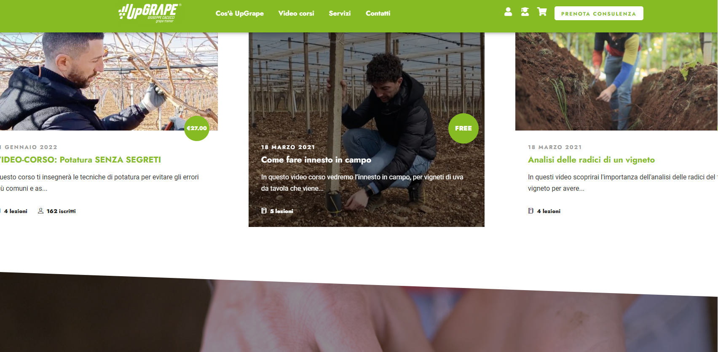This screenshot has height=352, width=718.
Task: Open the Contatti menu item
Action: point(378,13)
